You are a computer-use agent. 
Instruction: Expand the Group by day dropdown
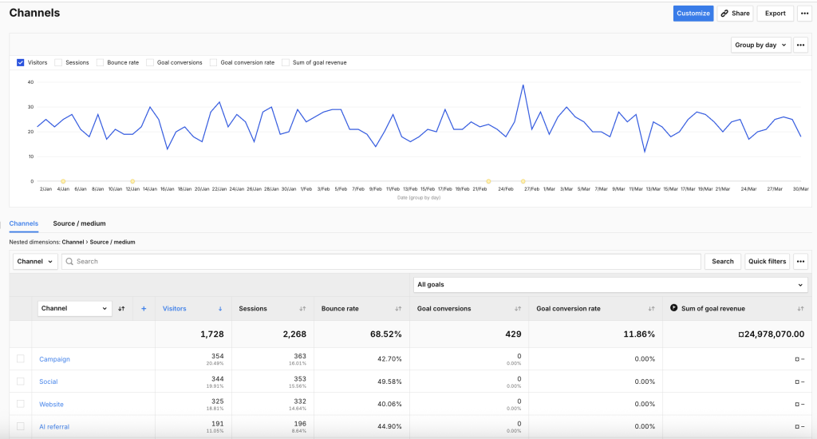click(760, 45)
